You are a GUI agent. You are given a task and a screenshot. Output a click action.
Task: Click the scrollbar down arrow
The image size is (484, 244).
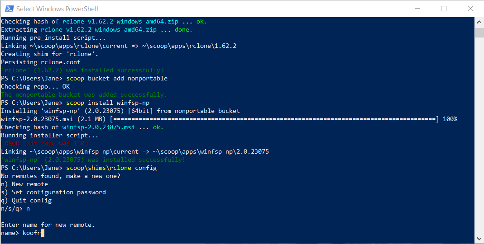(x=479, y=239)
